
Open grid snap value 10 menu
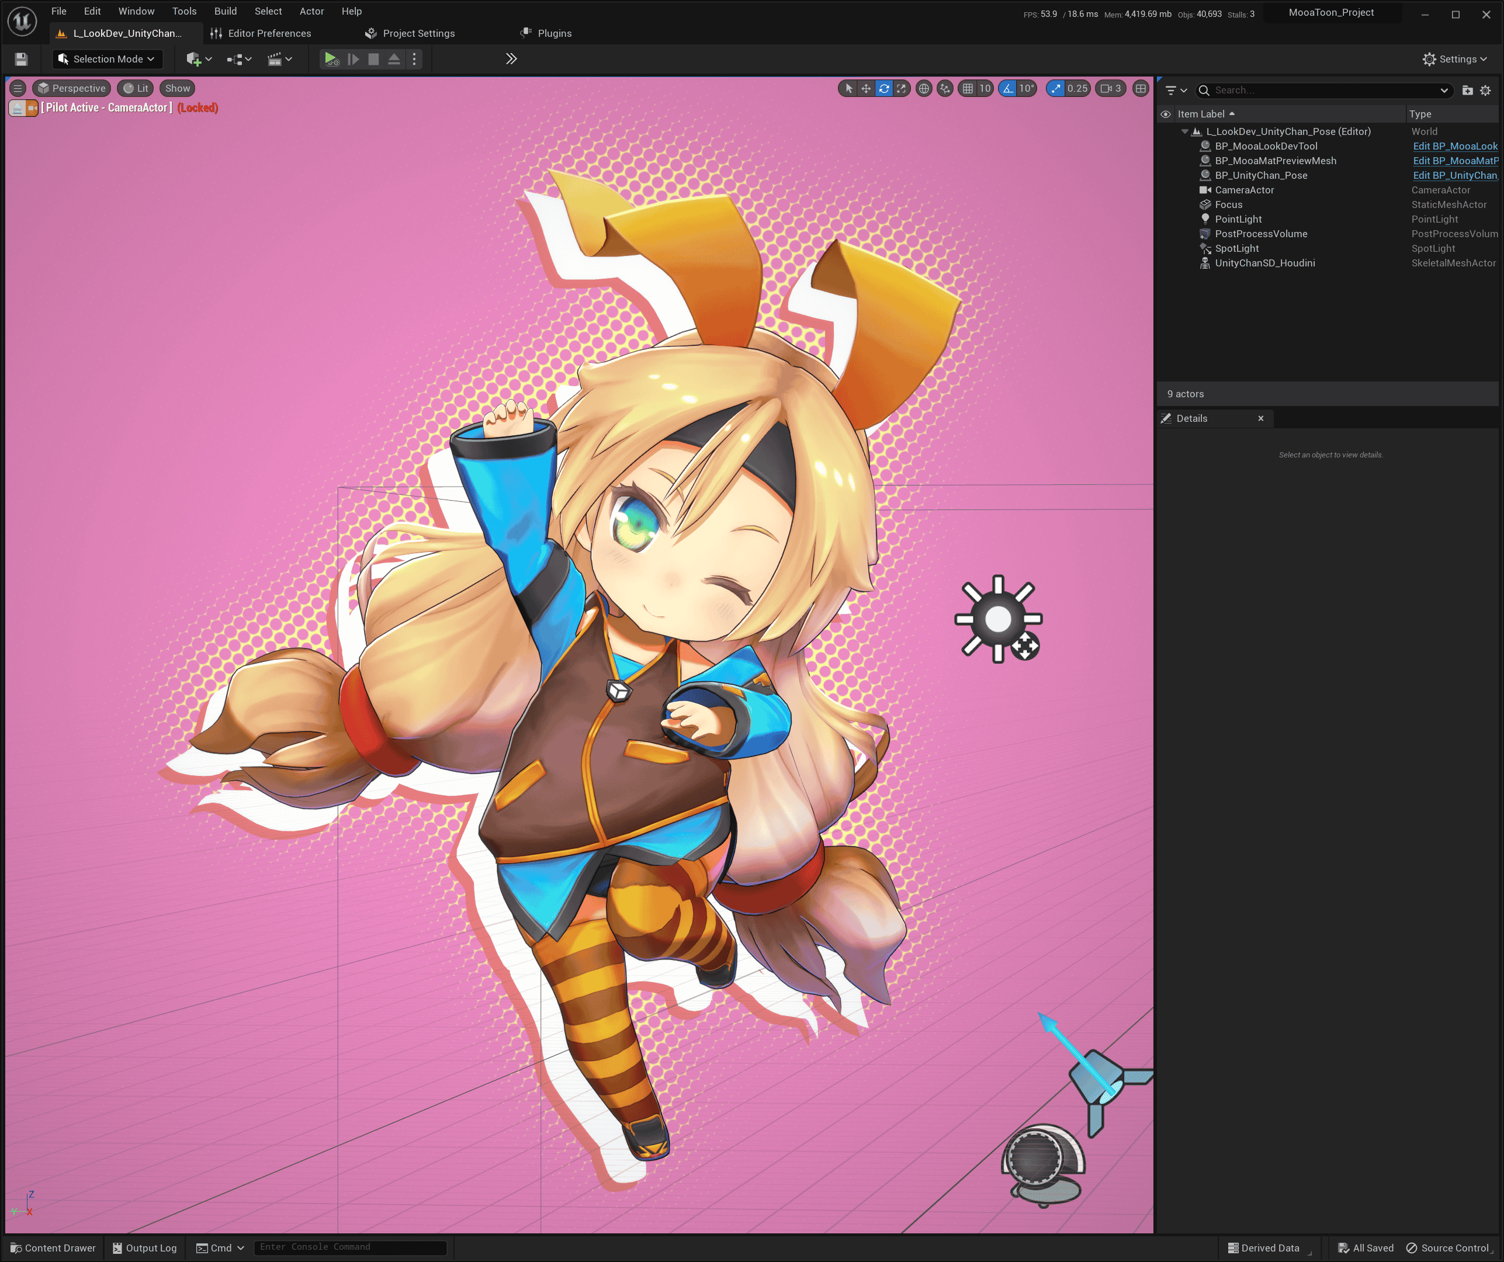[985, 88]
